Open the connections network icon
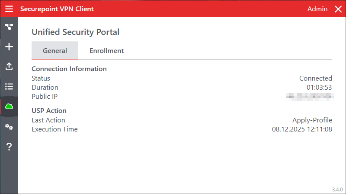 (x=9, y=27)
